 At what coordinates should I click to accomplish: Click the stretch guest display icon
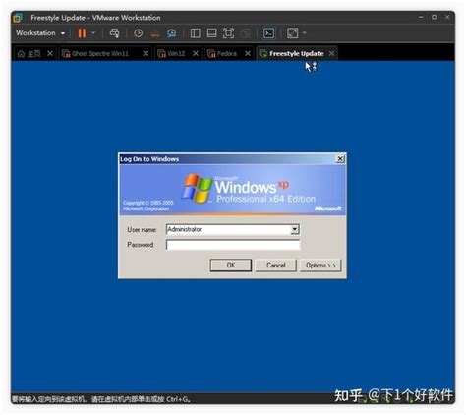292,33
